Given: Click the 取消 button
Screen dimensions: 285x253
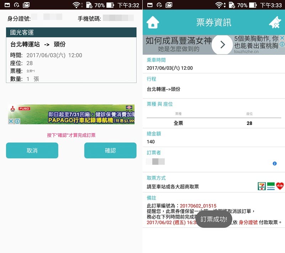Looking at the screenshot, I should [32, 150].
